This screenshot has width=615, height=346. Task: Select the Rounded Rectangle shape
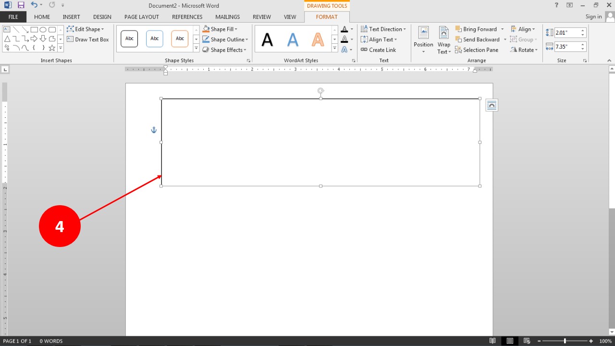click(x=52, y=30)
